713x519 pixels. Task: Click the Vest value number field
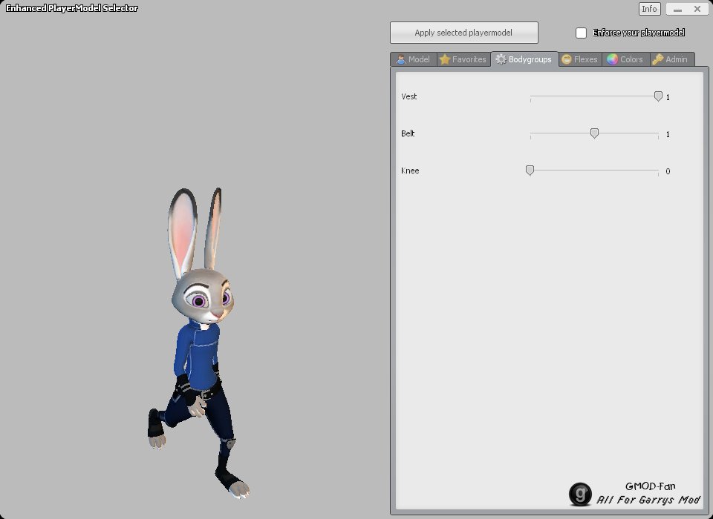point(668,97)
